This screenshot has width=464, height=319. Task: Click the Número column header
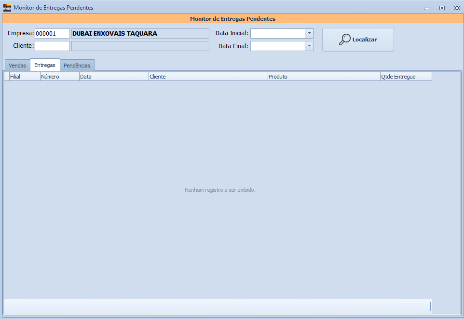(x=59, y=77)
